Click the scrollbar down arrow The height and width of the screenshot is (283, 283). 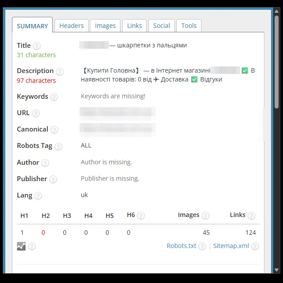pos(276,270)
